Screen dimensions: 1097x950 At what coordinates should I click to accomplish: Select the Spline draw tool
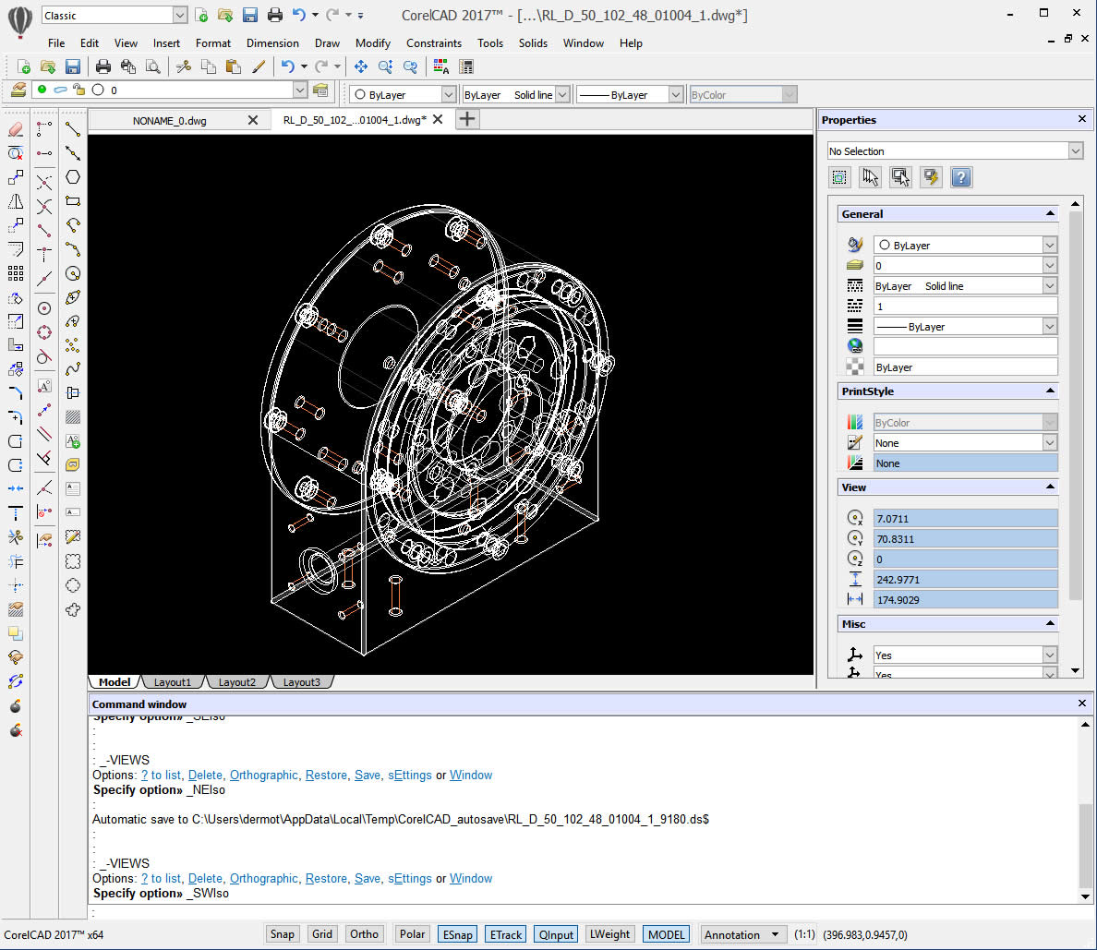click(x=73, y=368)
